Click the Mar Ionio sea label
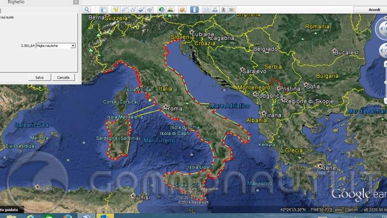The image size is (387, 218). click(x=260, y=183)
